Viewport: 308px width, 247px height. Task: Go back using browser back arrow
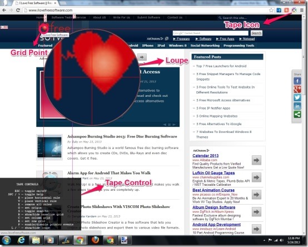tap(4, 10)
